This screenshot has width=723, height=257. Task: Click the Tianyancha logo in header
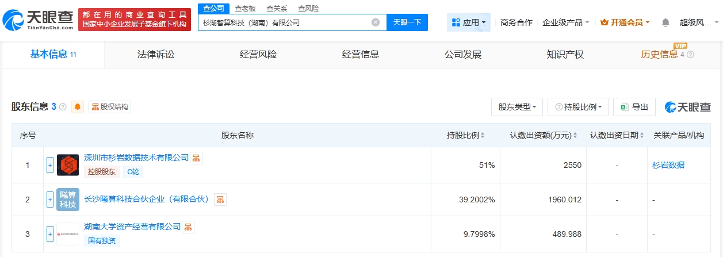click(x=38, y=20)
